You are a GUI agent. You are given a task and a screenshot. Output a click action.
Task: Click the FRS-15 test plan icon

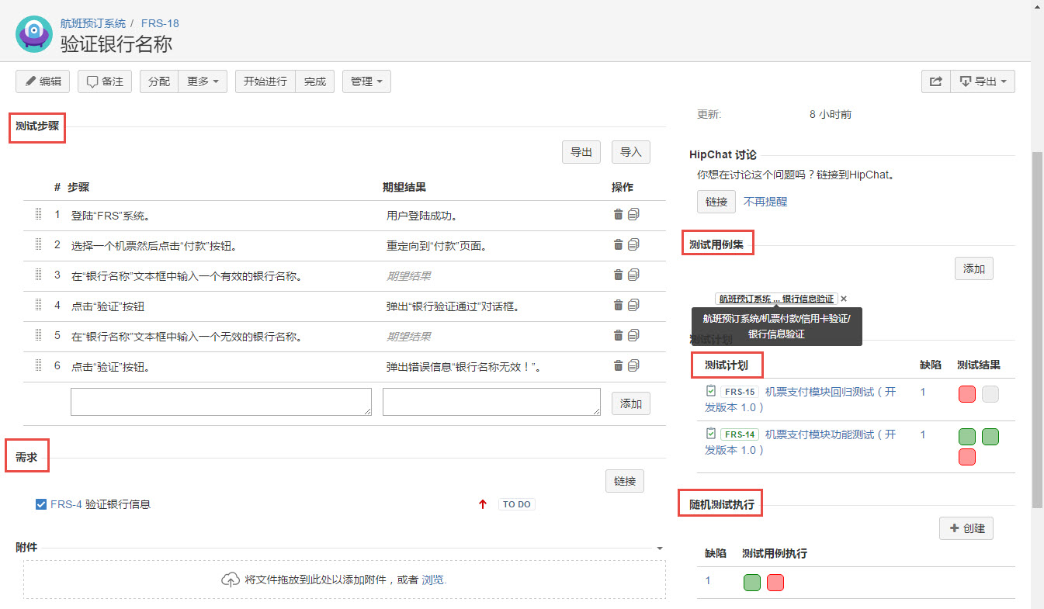[x=710, y=391]
